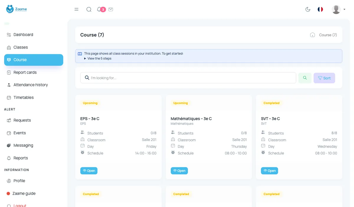Toggle the hamburger sidebar menu

tap(76, 9)
